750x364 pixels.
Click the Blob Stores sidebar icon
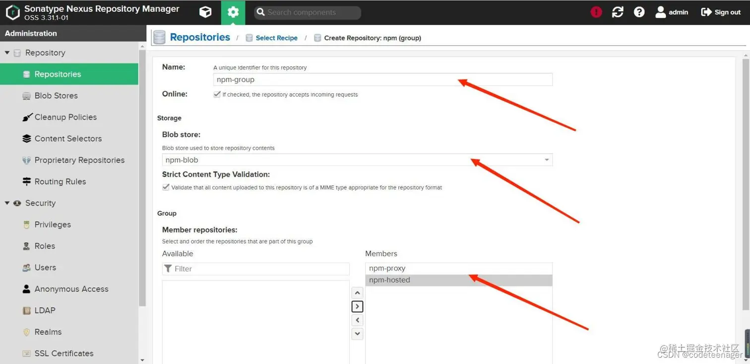pyautogui.click(x=27, y=96)
